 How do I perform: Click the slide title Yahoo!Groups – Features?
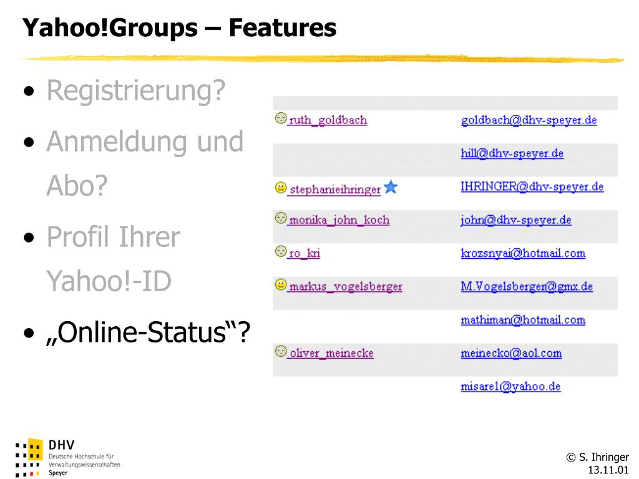pos(179,27)
